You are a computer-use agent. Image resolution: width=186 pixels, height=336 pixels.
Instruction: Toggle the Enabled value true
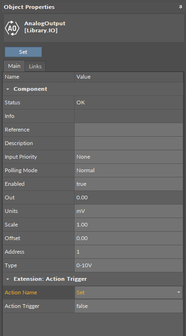(129, 184)
